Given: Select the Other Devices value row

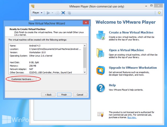Looking at the screenshot, I should pos(50,72).
